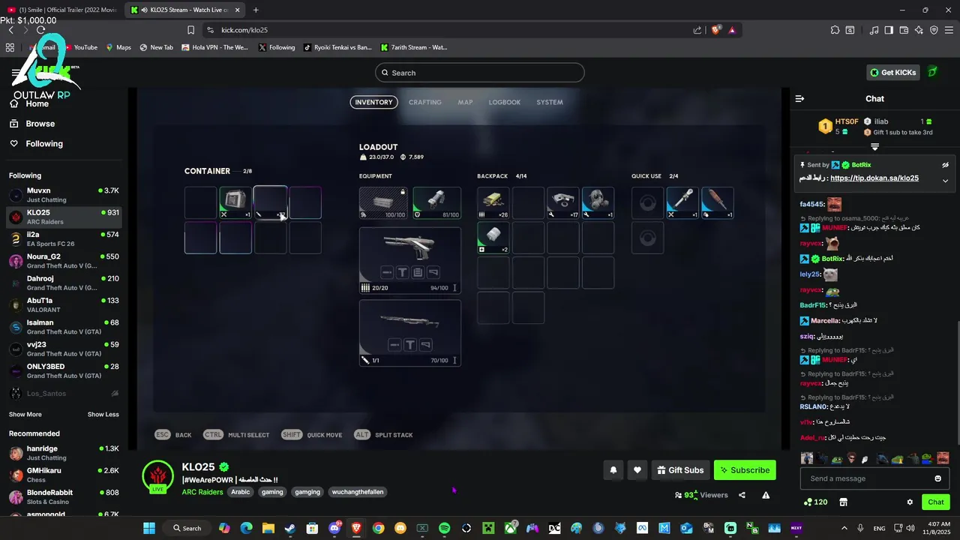
Task: Open the tip.dokan.sa/klo25 link
Action: [874, 178]
